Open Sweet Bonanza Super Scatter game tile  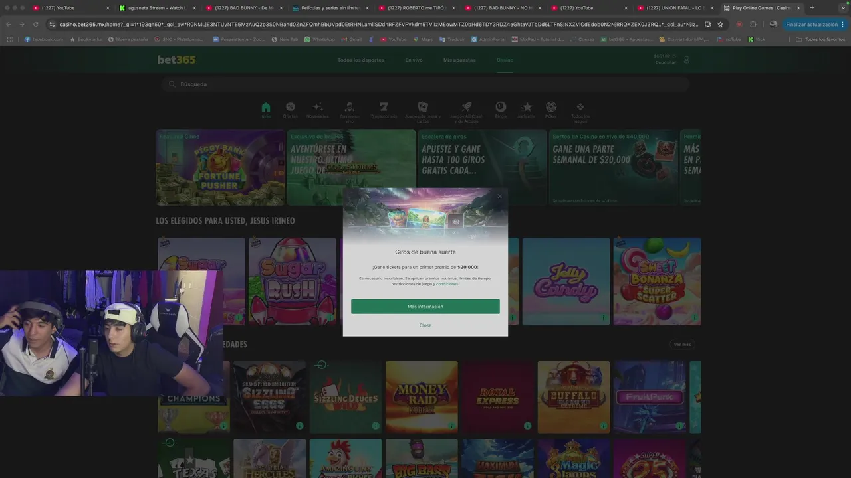[x=657, y=281]
